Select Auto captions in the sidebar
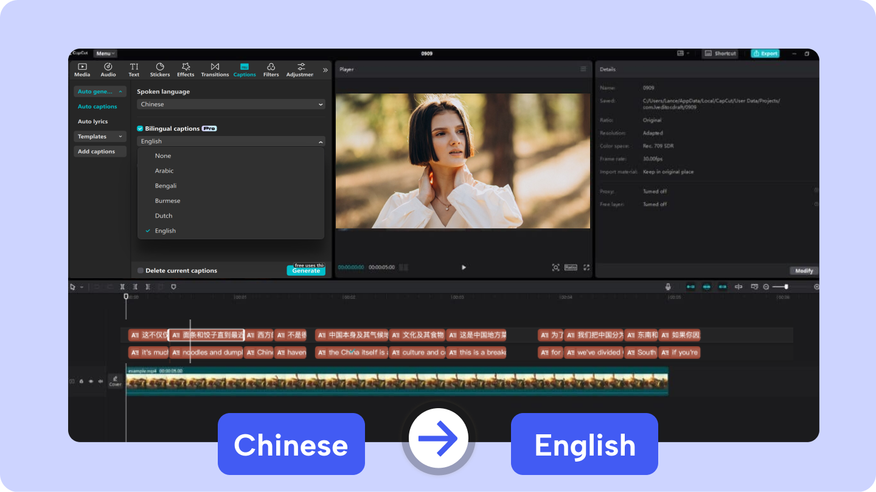 point(97,106)
